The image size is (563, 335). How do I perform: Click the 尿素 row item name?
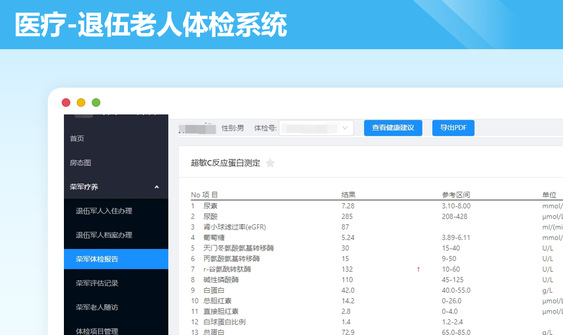210,206
